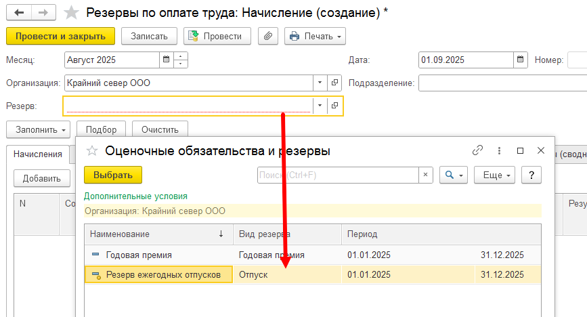Click the question mark help button
587x317 pixels.
[x=531, y=175]
